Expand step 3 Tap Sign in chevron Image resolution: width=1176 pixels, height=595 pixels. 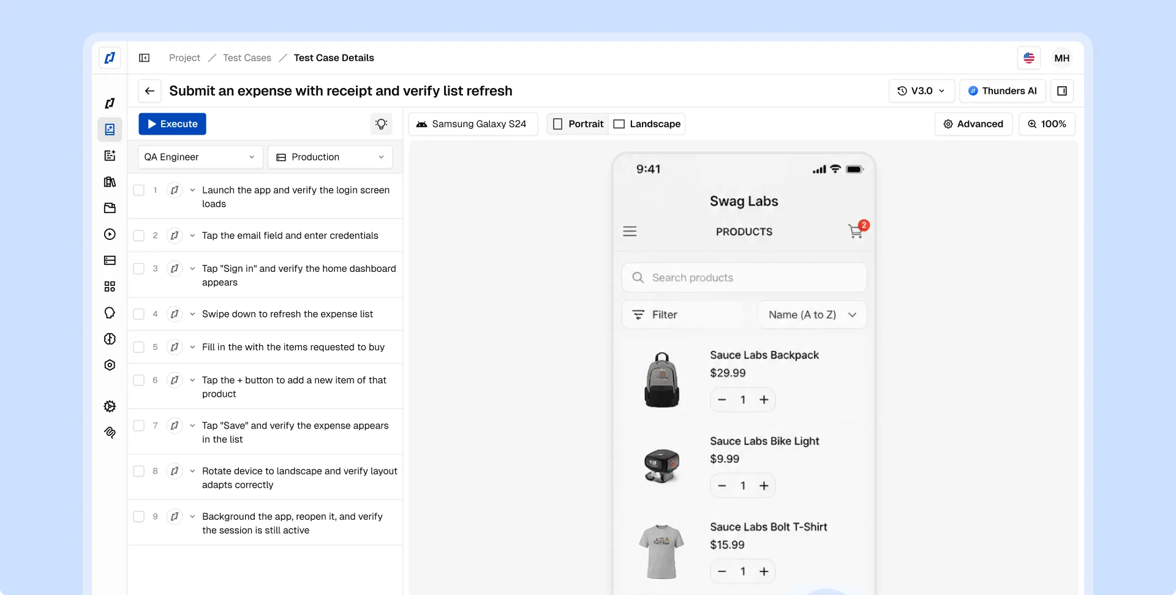coord(192,269)
